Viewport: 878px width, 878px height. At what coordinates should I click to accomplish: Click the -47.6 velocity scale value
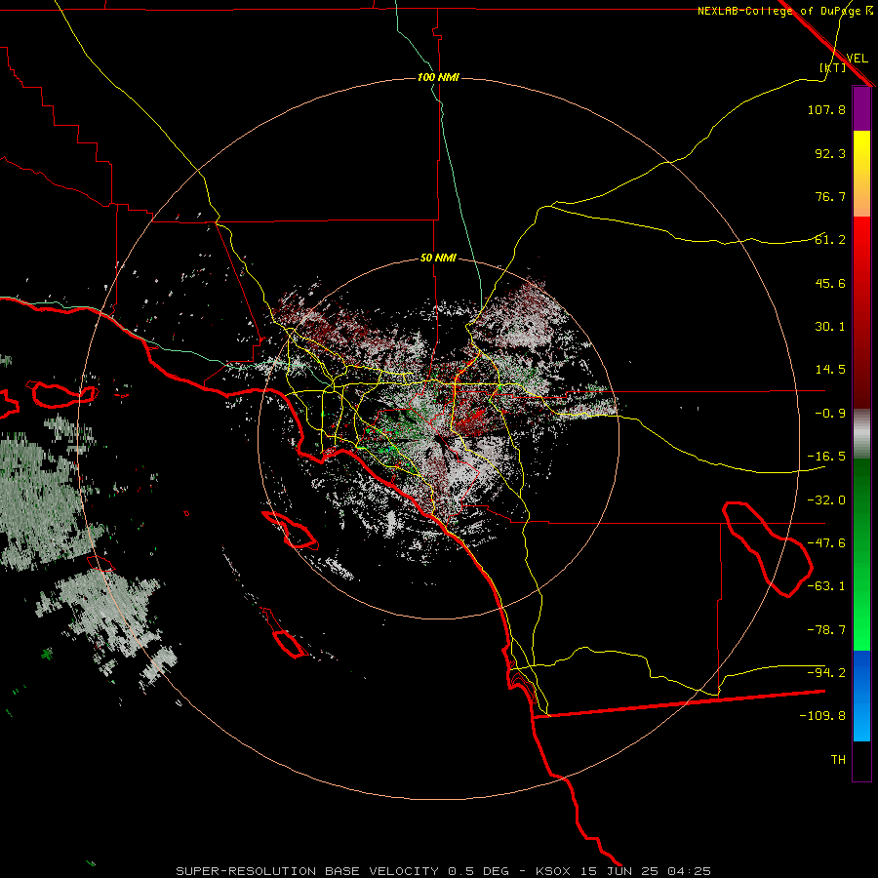(826, 543)
